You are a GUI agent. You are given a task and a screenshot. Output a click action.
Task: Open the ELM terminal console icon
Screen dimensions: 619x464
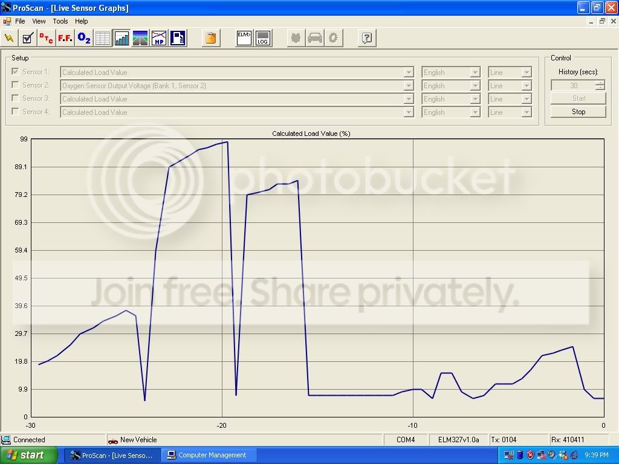[244, 39]
